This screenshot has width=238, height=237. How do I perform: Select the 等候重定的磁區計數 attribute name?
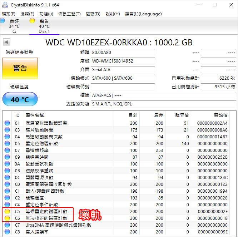click(x=46, y=212)
